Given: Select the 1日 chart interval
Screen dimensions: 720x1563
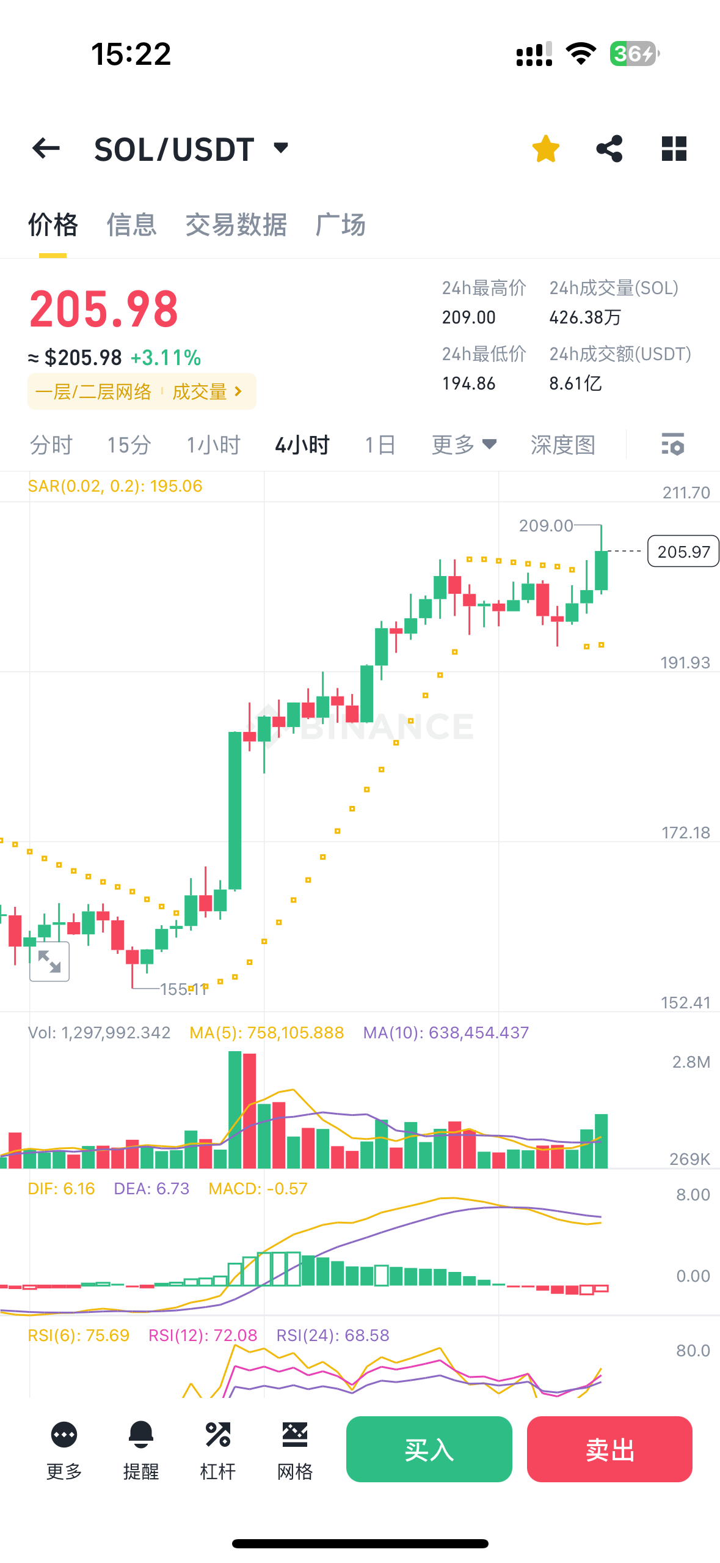Looking at the screenshot, I should [380, 445].
